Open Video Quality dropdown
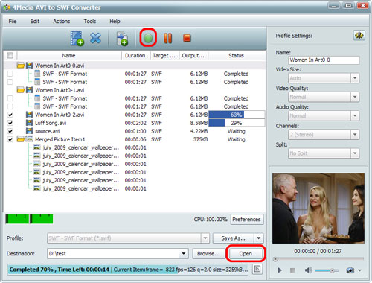The height and width of the screenshot is (283, 372). [355, 97]
